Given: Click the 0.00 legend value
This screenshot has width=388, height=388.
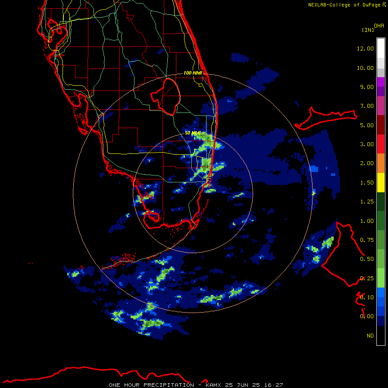Looking at the screenshot, I should pyautogui.click(x=367, y=316).
